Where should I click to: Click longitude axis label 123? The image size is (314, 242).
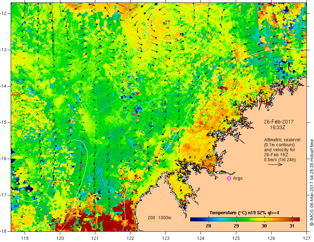click(166, 238)
